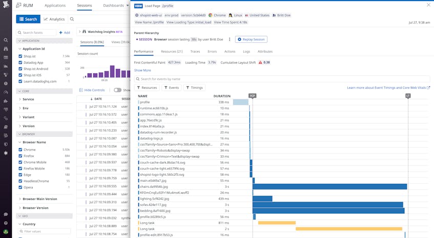Click the Replay Session button
This screenshot has height=238, width=434.
tap(251, 39)
